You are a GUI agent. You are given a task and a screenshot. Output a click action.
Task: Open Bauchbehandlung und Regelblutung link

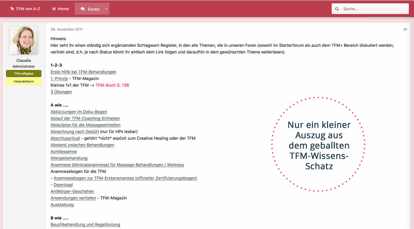[85, 225]
